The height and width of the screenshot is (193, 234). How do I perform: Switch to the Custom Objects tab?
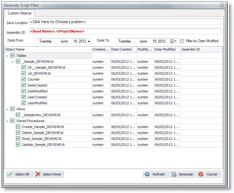coord(19,13)
